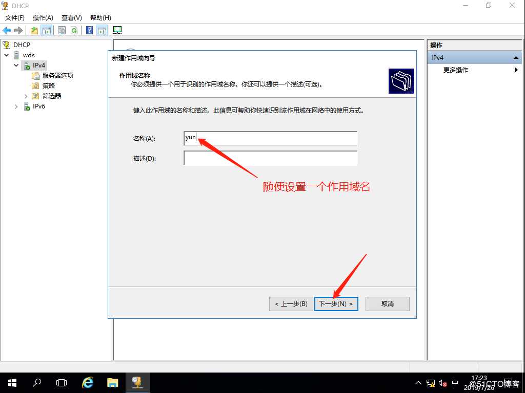Click 更多操作 in the actions pane

coord(456,70)
